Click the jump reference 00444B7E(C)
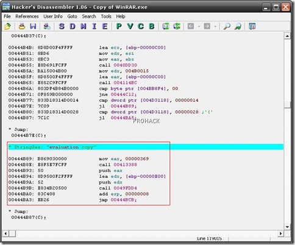The width and height of the screenshot is (295, 245). 27,135
